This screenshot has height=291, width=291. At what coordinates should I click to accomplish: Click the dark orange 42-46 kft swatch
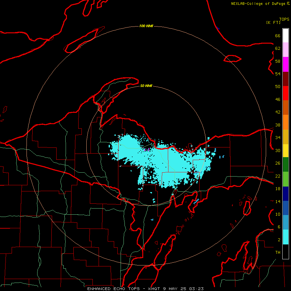[x=286, y=108]
